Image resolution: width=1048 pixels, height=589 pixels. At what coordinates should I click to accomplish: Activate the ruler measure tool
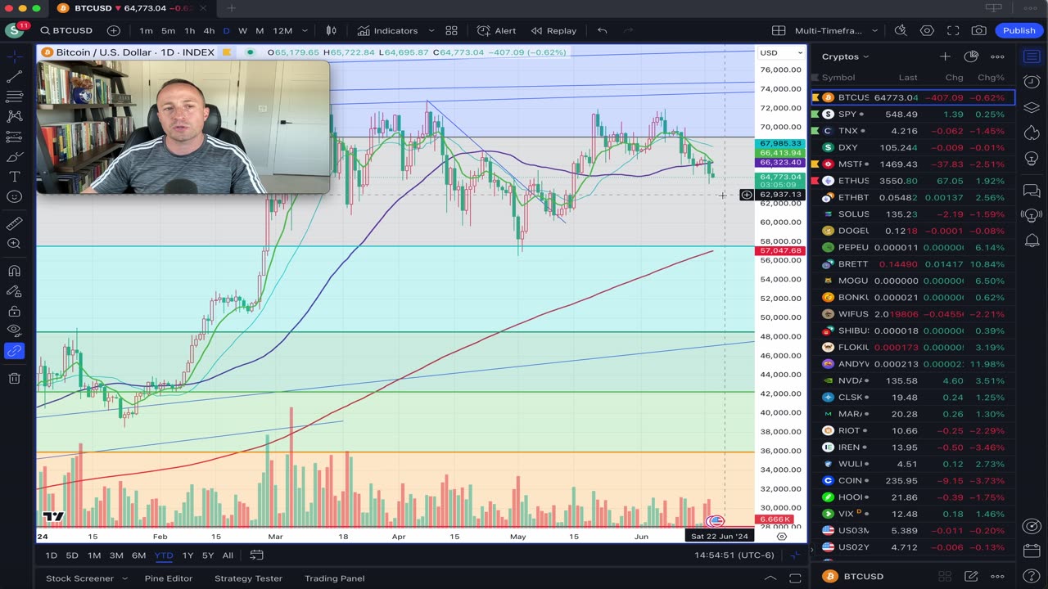pyautogui.click(x=14, y=223)
